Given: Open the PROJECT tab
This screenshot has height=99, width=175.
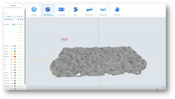Looking at the screenshot, I should pyautogui.click(x=13, y=5).
